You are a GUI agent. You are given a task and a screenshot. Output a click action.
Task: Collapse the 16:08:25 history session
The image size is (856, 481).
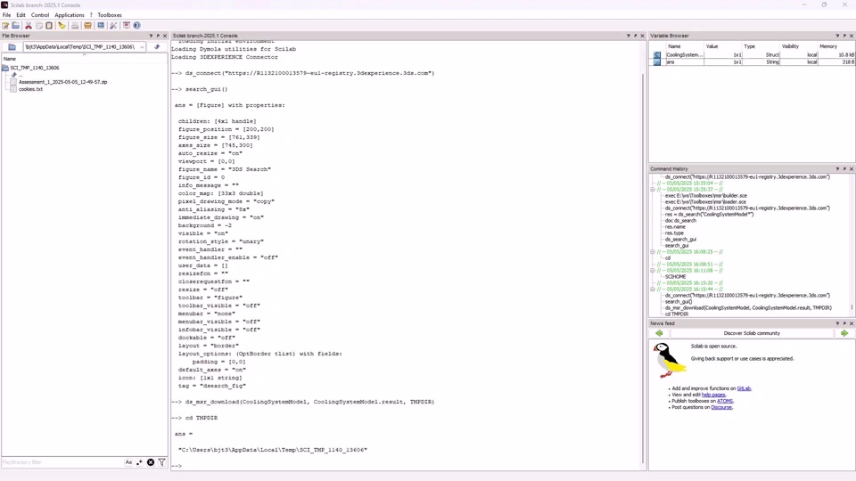tap(653, 252)
